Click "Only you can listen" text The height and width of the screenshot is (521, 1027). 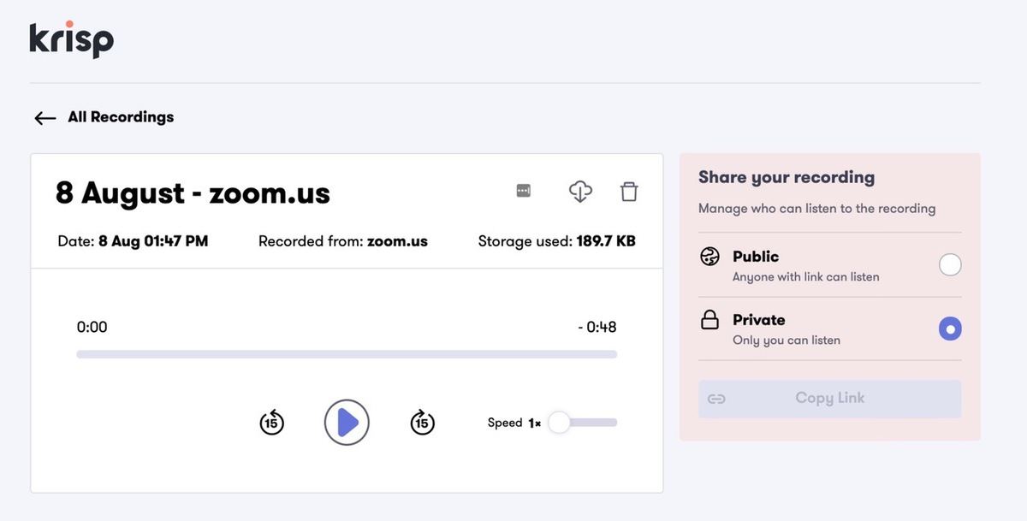pyautogui.click(x=787, y=340)
